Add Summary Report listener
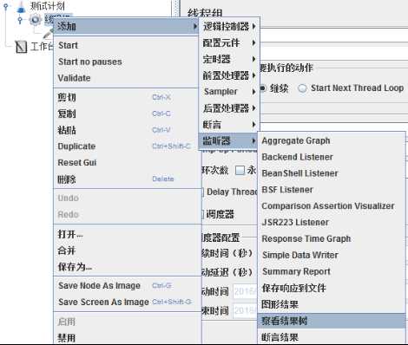Image resolution: width=408 pixels, height=345 pixels. coord(332,271)
